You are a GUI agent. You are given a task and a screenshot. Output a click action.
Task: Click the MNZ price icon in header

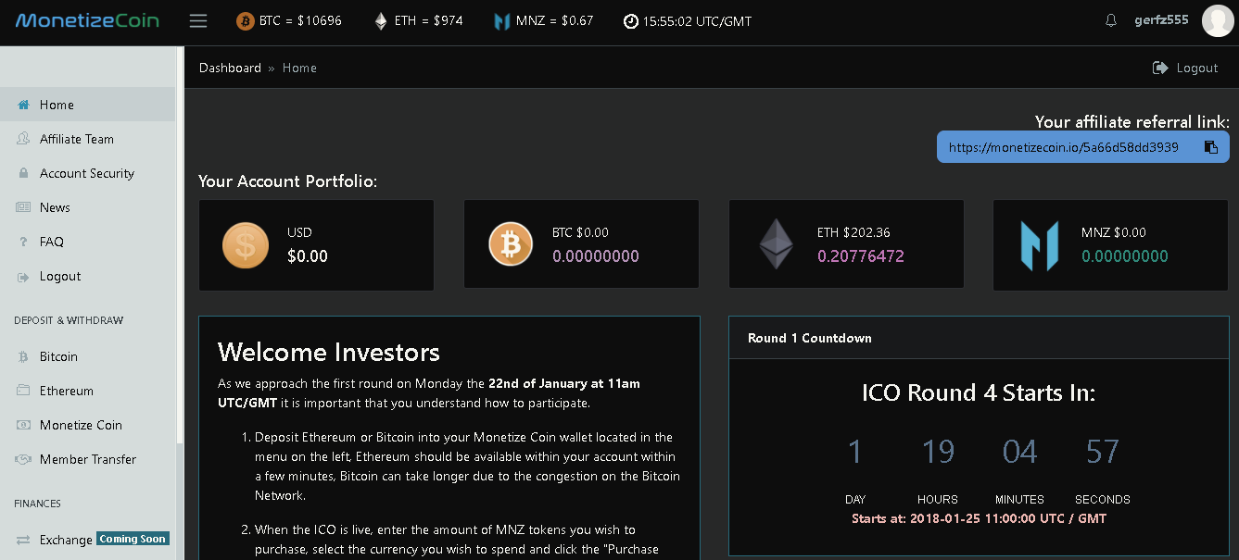point(502,21)
